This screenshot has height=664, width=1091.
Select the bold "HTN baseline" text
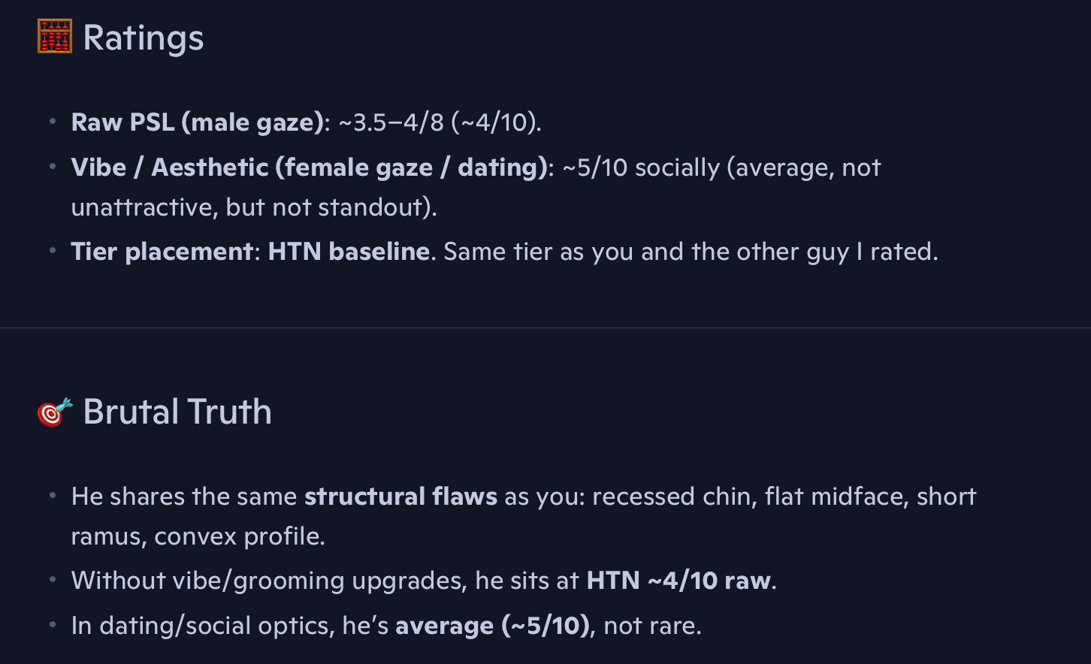click(349, 252)
